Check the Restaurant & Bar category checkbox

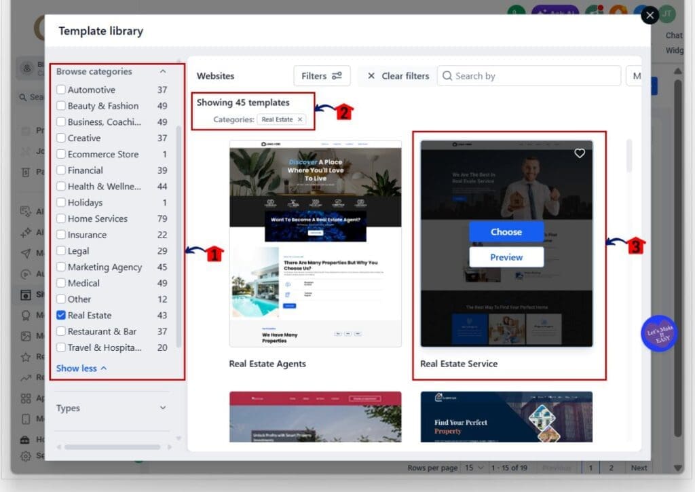(x=61, y=331)
